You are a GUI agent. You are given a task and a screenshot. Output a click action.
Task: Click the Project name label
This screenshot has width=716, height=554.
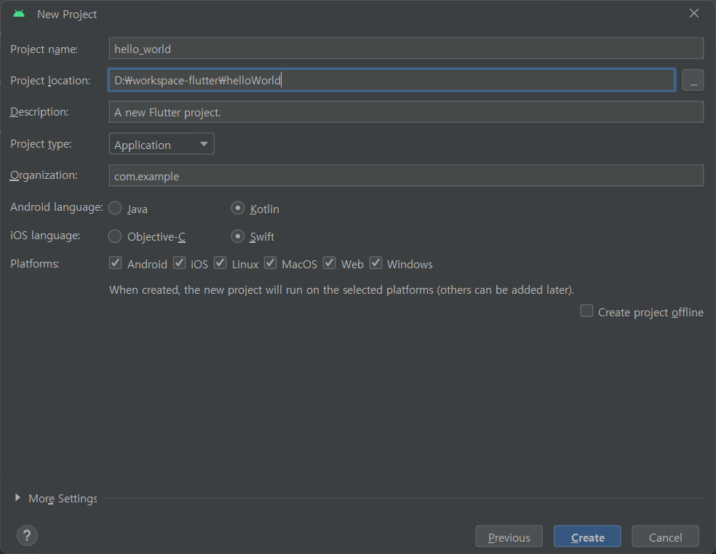[x=44, y=49]
